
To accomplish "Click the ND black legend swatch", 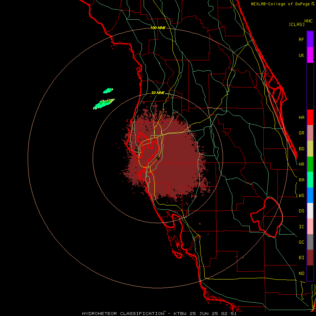I will pos(310,273).
